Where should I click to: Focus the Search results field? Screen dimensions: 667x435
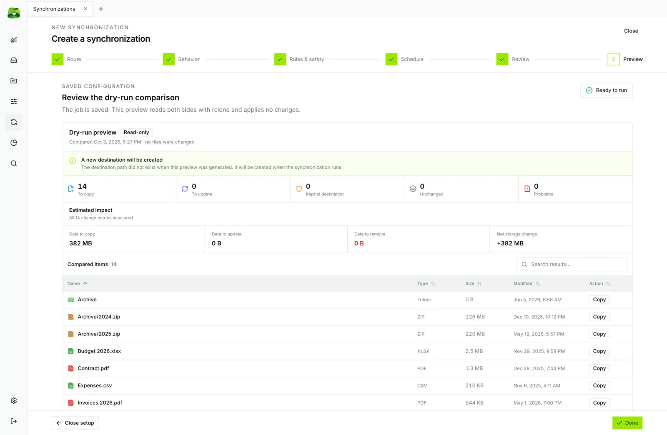click(x=572, y=265)
